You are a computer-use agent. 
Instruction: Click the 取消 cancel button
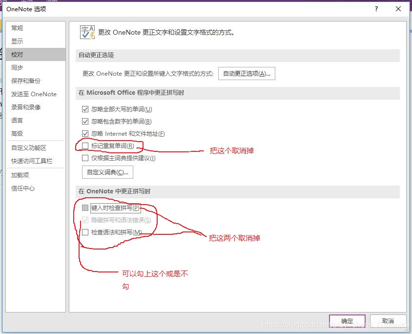388,321
